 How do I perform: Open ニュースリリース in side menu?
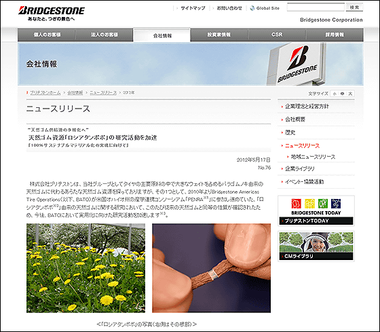pyautogui.click(x=302, y=146)
